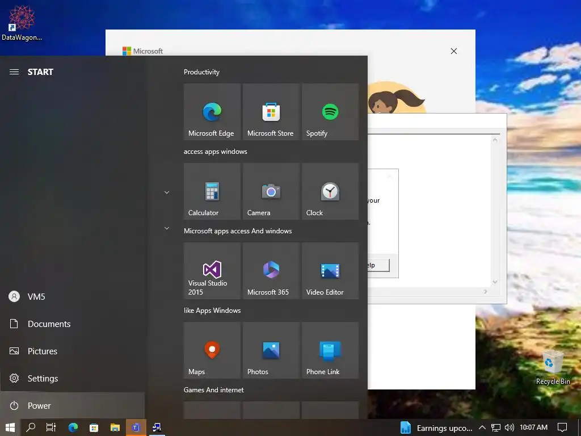581x436 pixels.
Task: Click the partially hidden Help button
Action: click(x=378, y=265)
